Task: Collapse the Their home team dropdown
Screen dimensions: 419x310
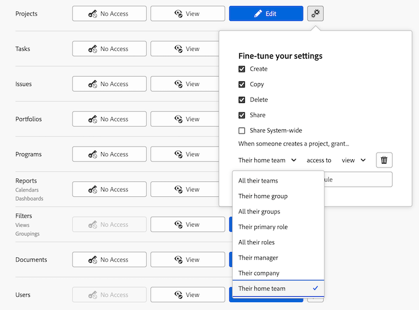Action: tap(268, 160)
